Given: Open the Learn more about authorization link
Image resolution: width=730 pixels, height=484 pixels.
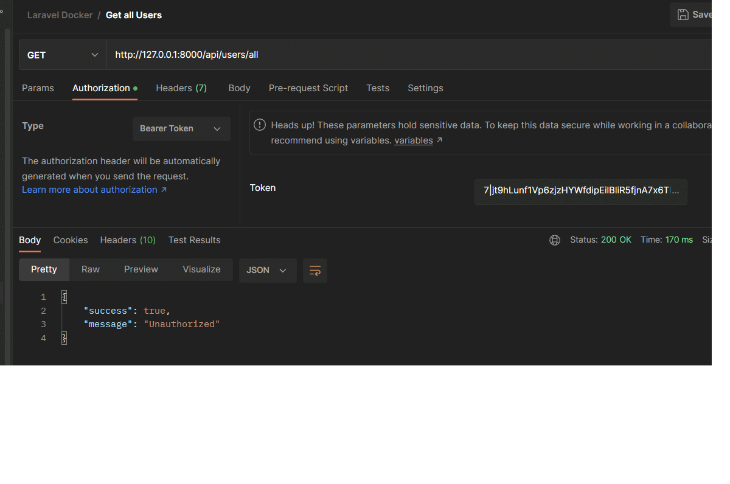Looking at the screenshot, I should pyautogui.click(x=89, y=189).
